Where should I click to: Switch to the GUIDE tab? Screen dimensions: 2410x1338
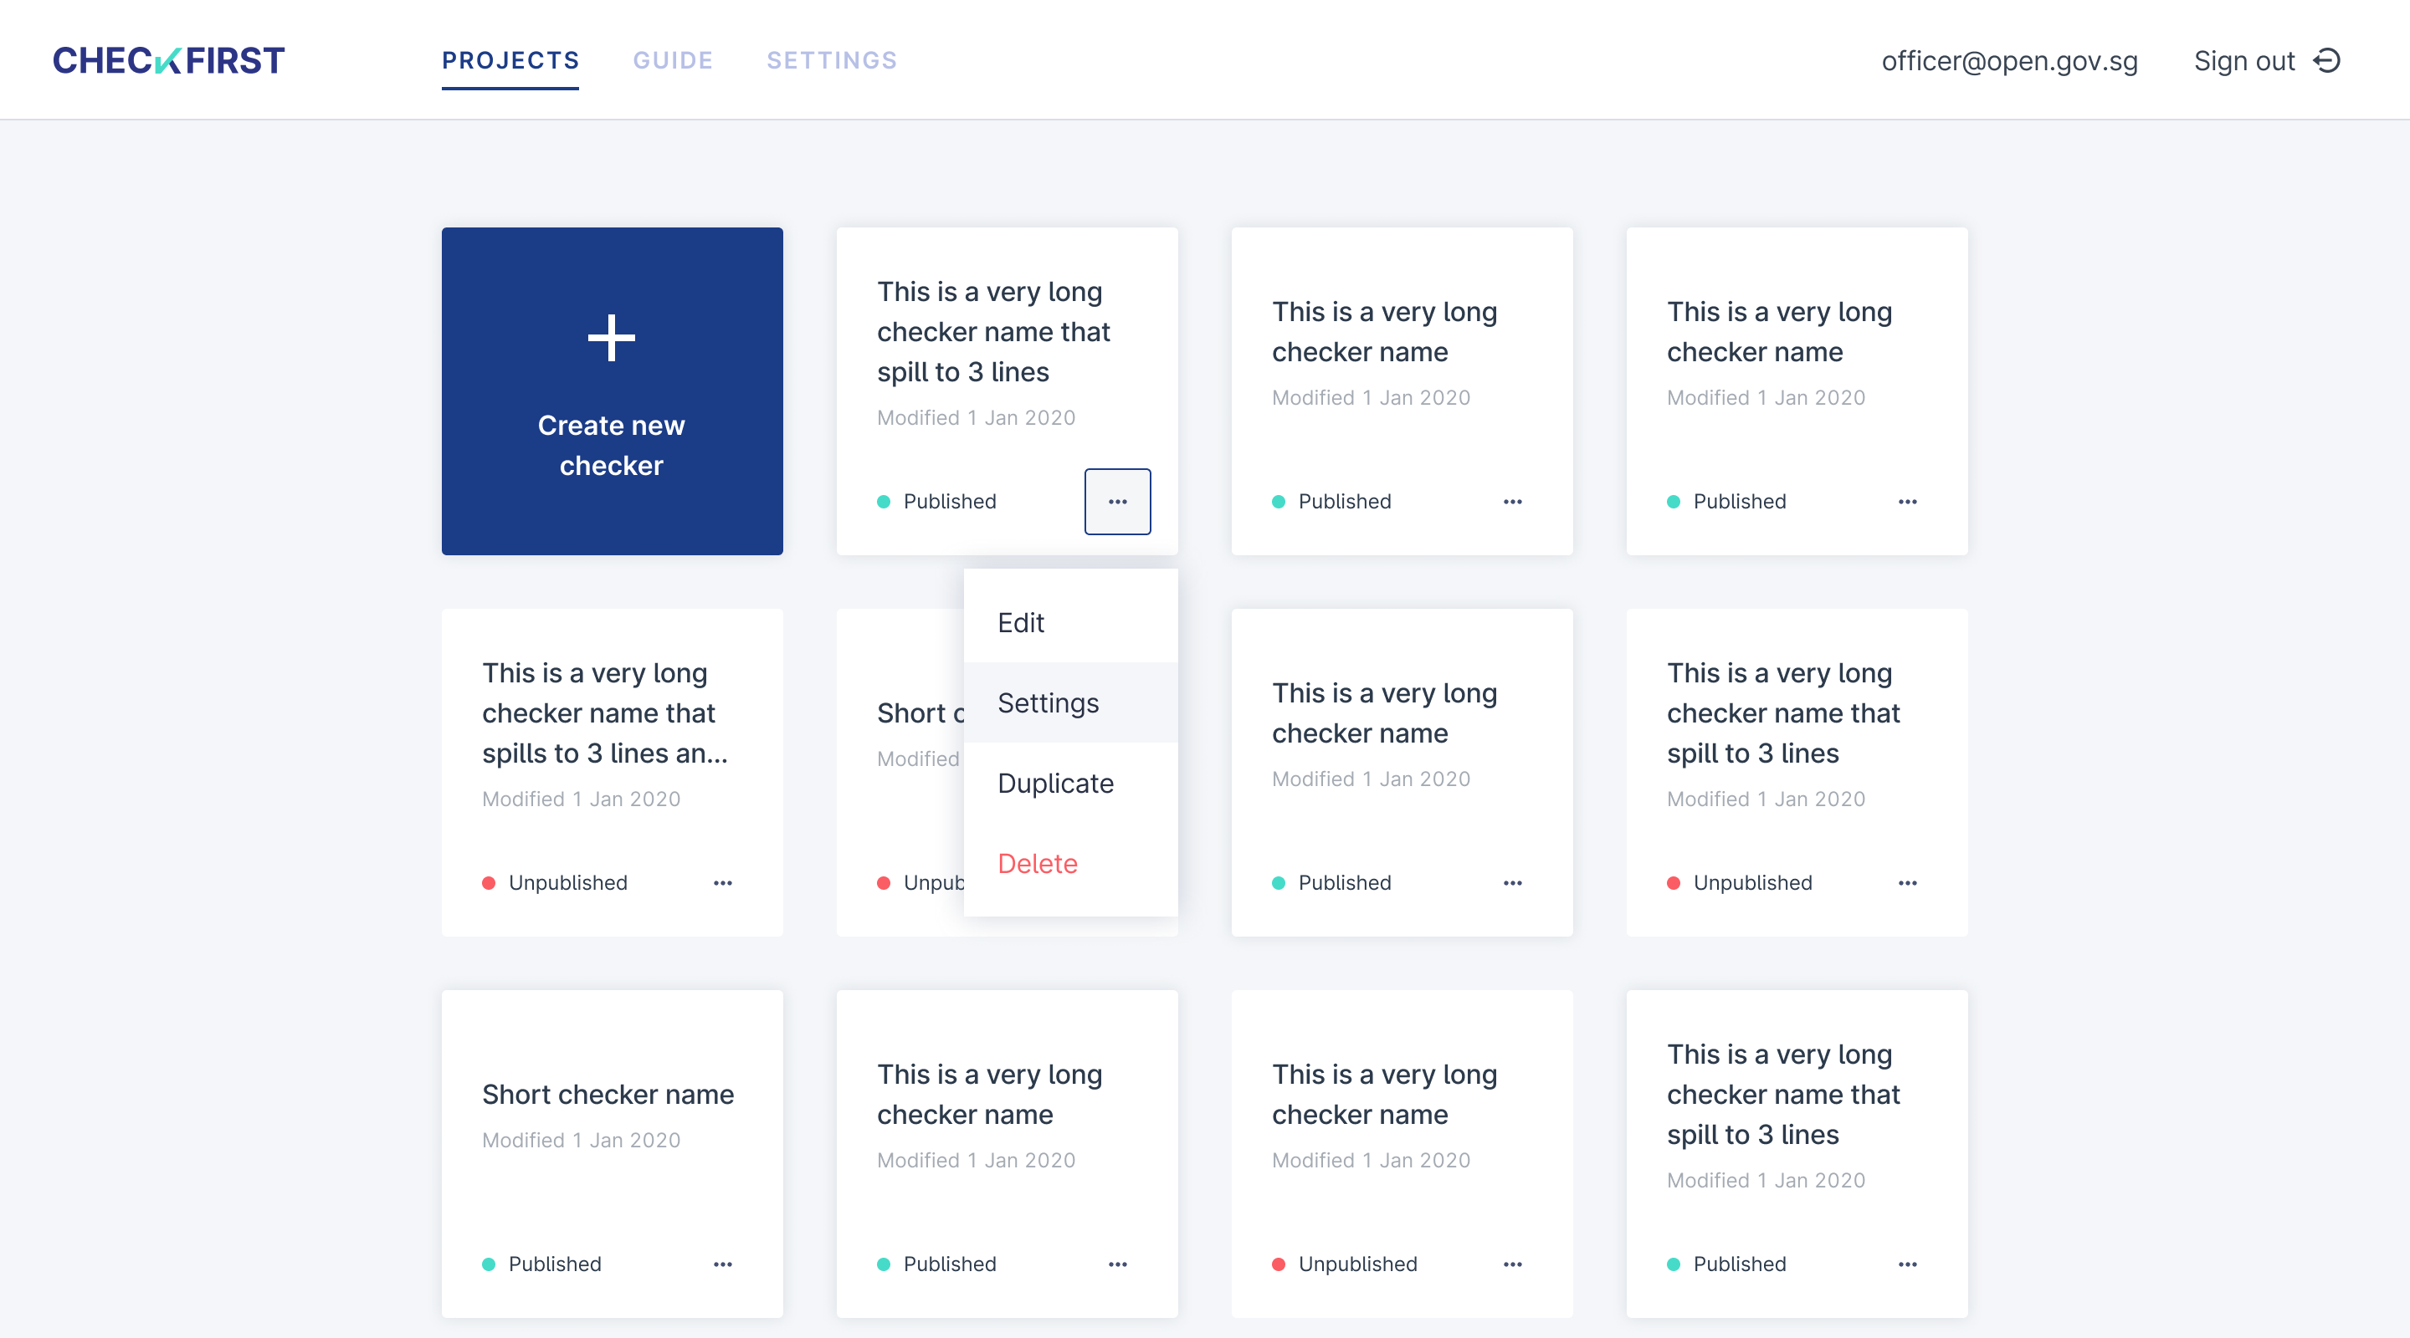[x=673, y=60]
